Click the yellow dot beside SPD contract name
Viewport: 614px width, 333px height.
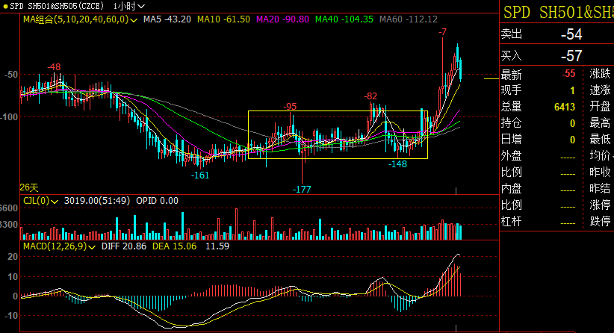tap(4, 6)
